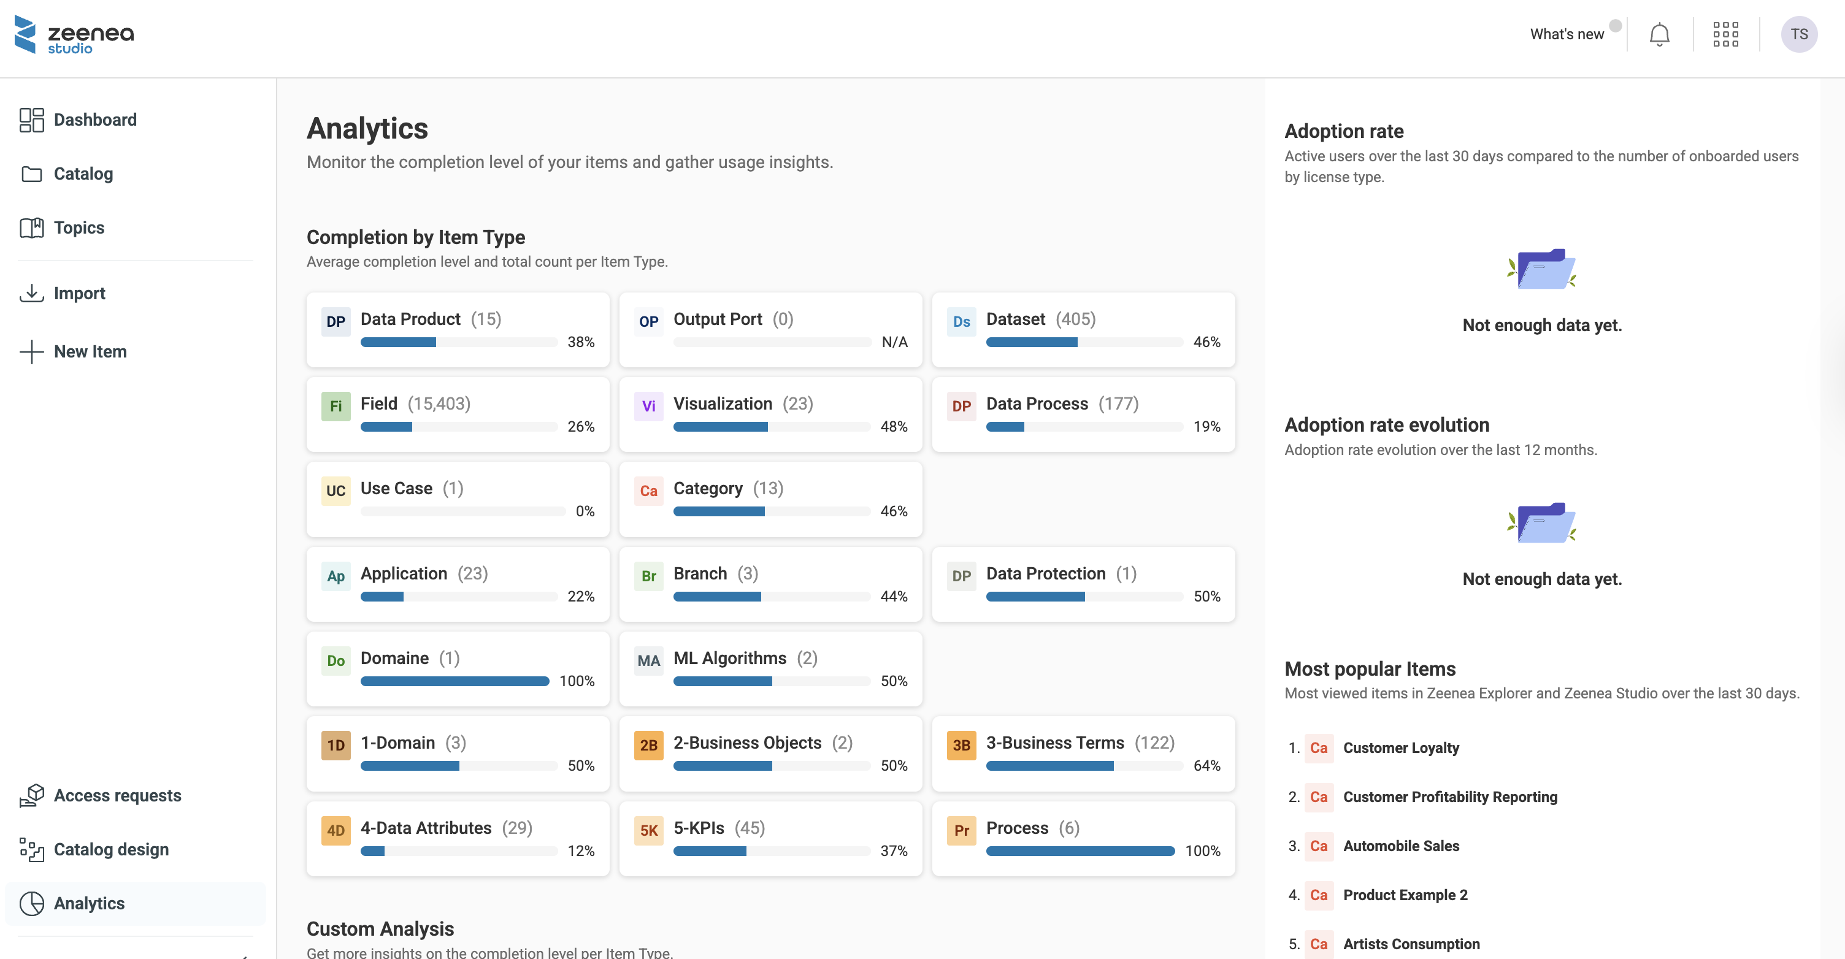This screenshot has height=959, width=1845.
Task: Click the Visualization Vi icon
Action: (x=648, y=406)
